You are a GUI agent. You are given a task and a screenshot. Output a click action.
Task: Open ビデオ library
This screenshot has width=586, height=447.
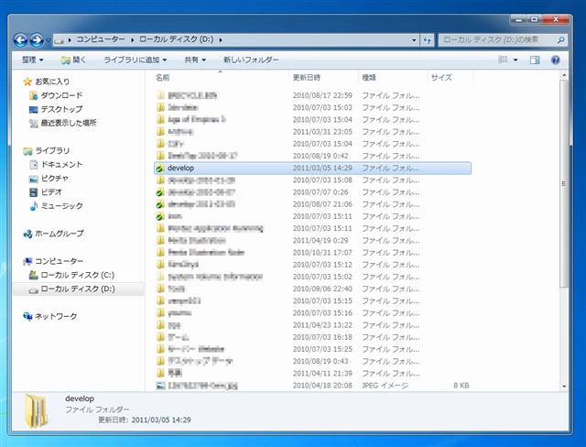point(51,192)
